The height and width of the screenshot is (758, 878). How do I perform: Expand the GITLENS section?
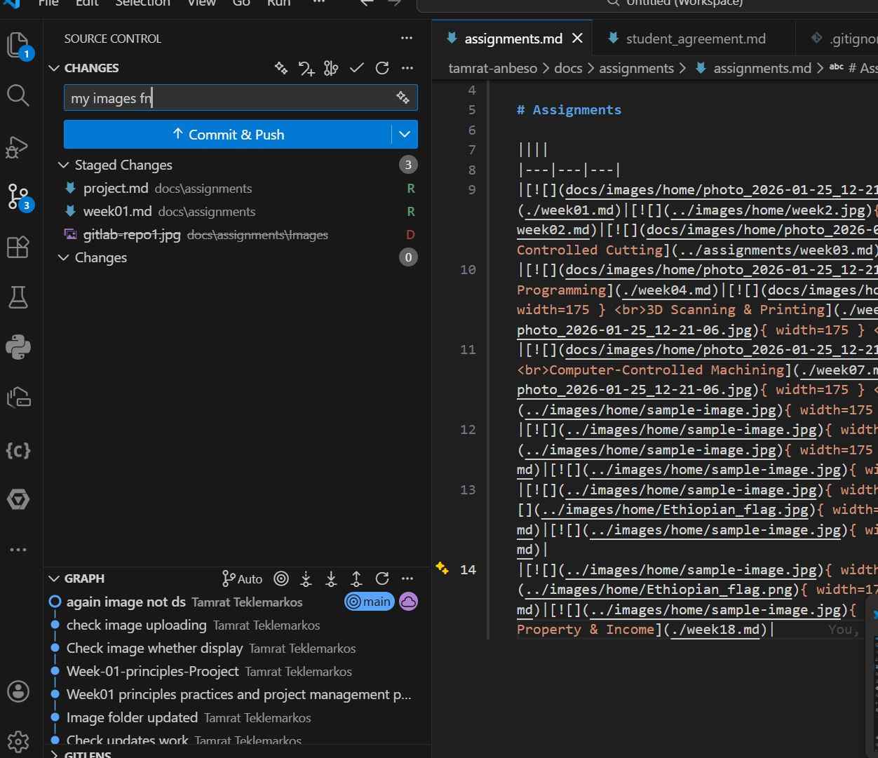54,754
